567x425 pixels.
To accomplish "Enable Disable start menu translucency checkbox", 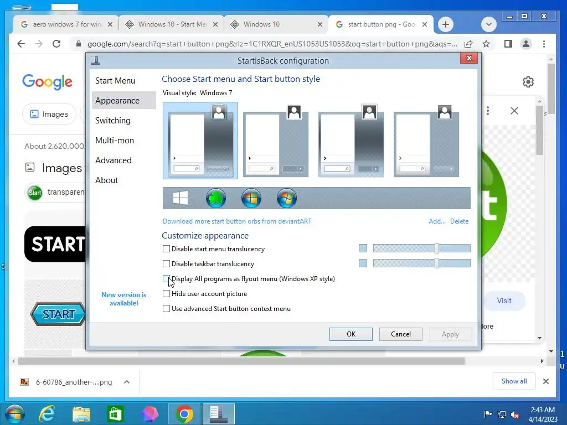I will pos(166,248).
